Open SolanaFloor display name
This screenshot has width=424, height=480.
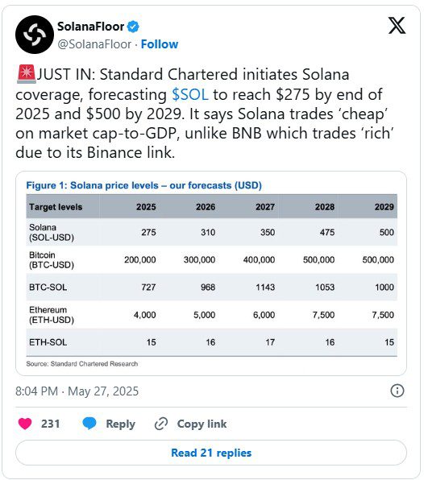tap(90, 27)
